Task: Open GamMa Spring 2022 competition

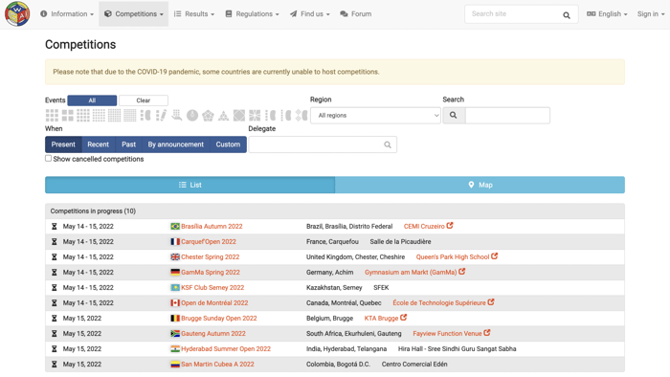Action: pyautogui.click(x=211, y=273)
